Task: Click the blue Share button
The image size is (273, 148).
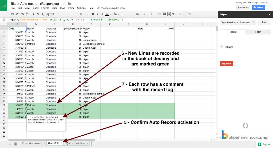Action: coord(258,7)
